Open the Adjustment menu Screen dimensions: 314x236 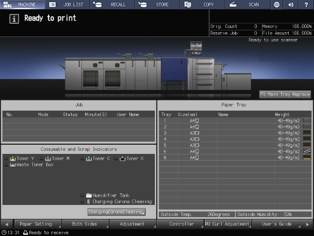[x=132, y=224]
